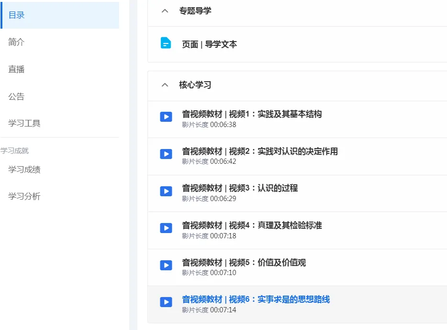Click the play icon labeled 音视频教材 for 视频2
447x330 pixels.
coord(166,154)
